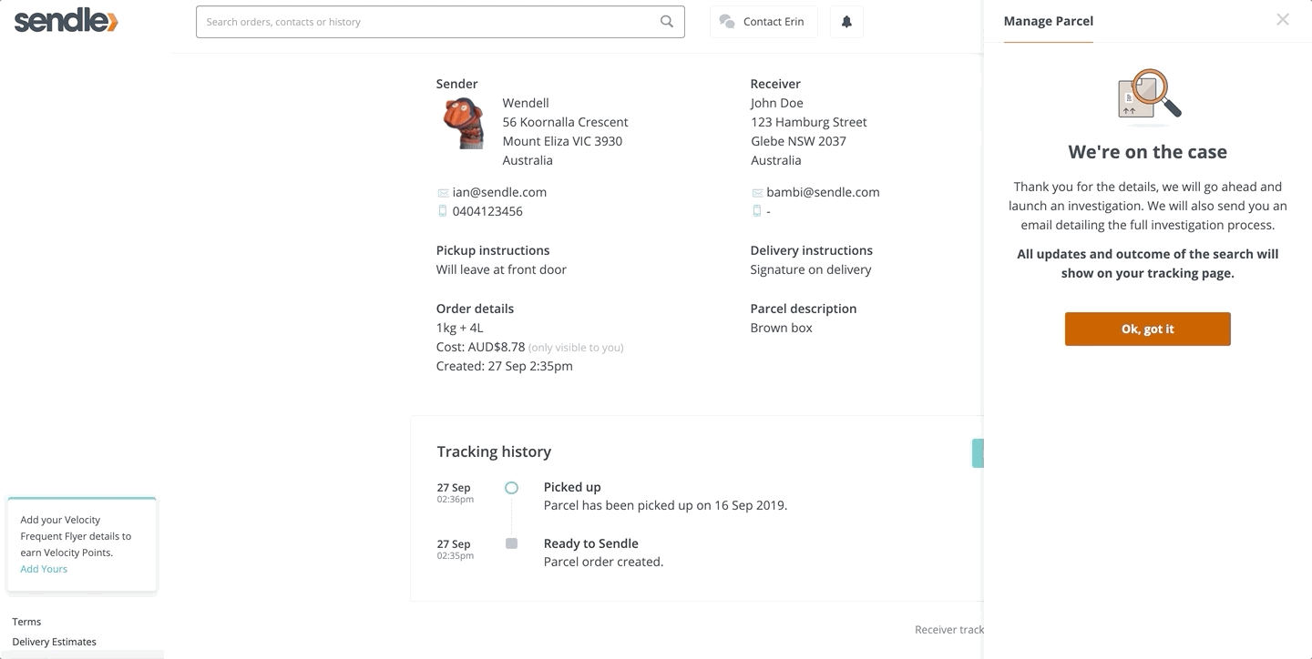Click the sender email envelope icon
1312x659 pixels.
443,193
